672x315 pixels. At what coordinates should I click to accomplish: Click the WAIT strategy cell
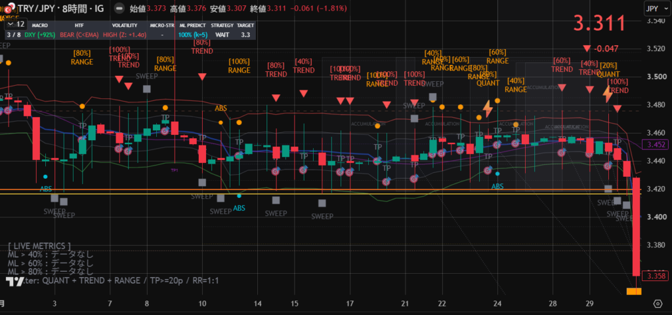(x=222, y=35)
